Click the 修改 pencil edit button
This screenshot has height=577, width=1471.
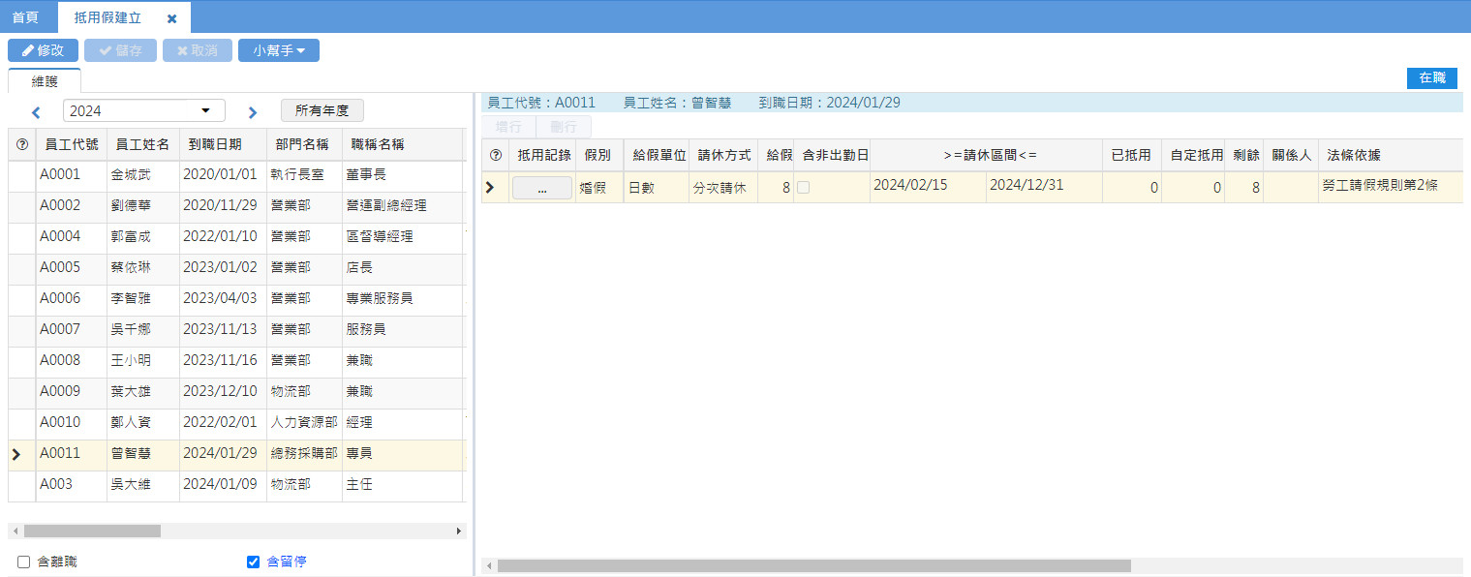[x=43, y=50]
